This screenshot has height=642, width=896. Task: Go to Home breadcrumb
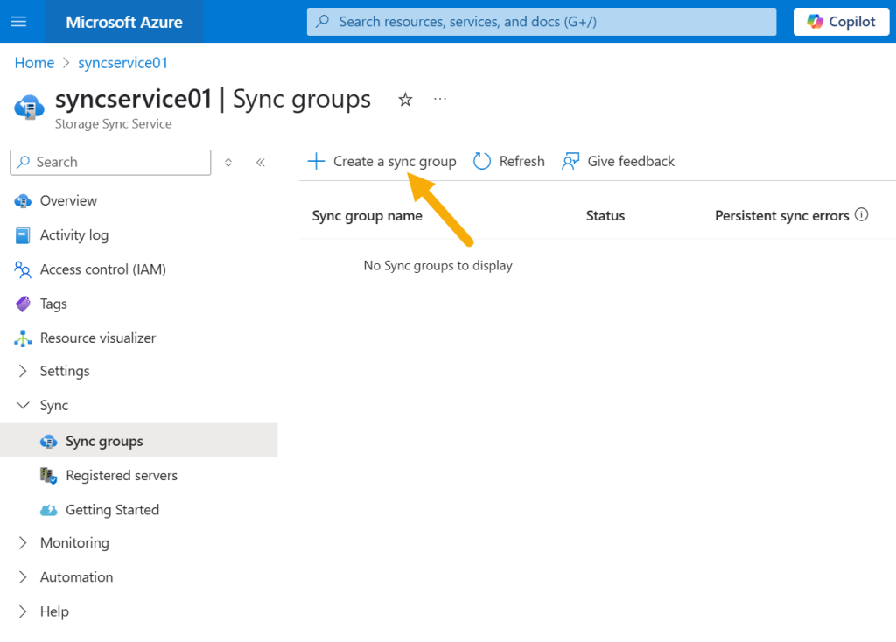(x=34, y=63)
